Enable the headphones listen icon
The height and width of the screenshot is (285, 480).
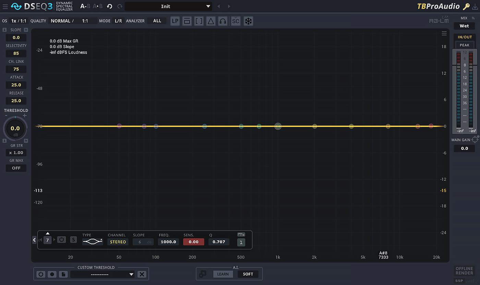pos(223,21)
